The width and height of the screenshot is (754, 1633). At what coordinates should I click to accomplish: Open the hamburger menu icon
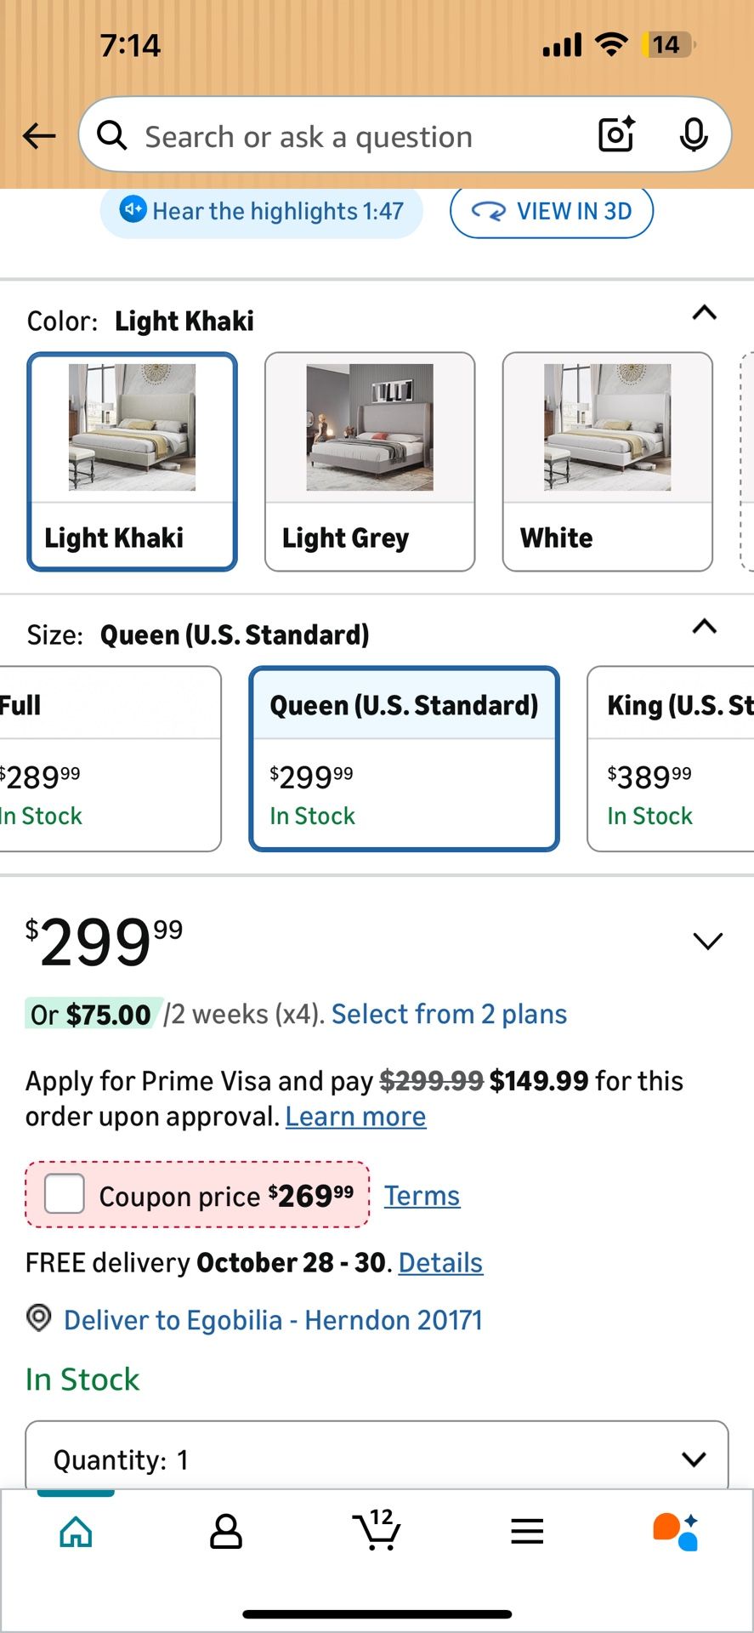click(x=527, y=1532)
